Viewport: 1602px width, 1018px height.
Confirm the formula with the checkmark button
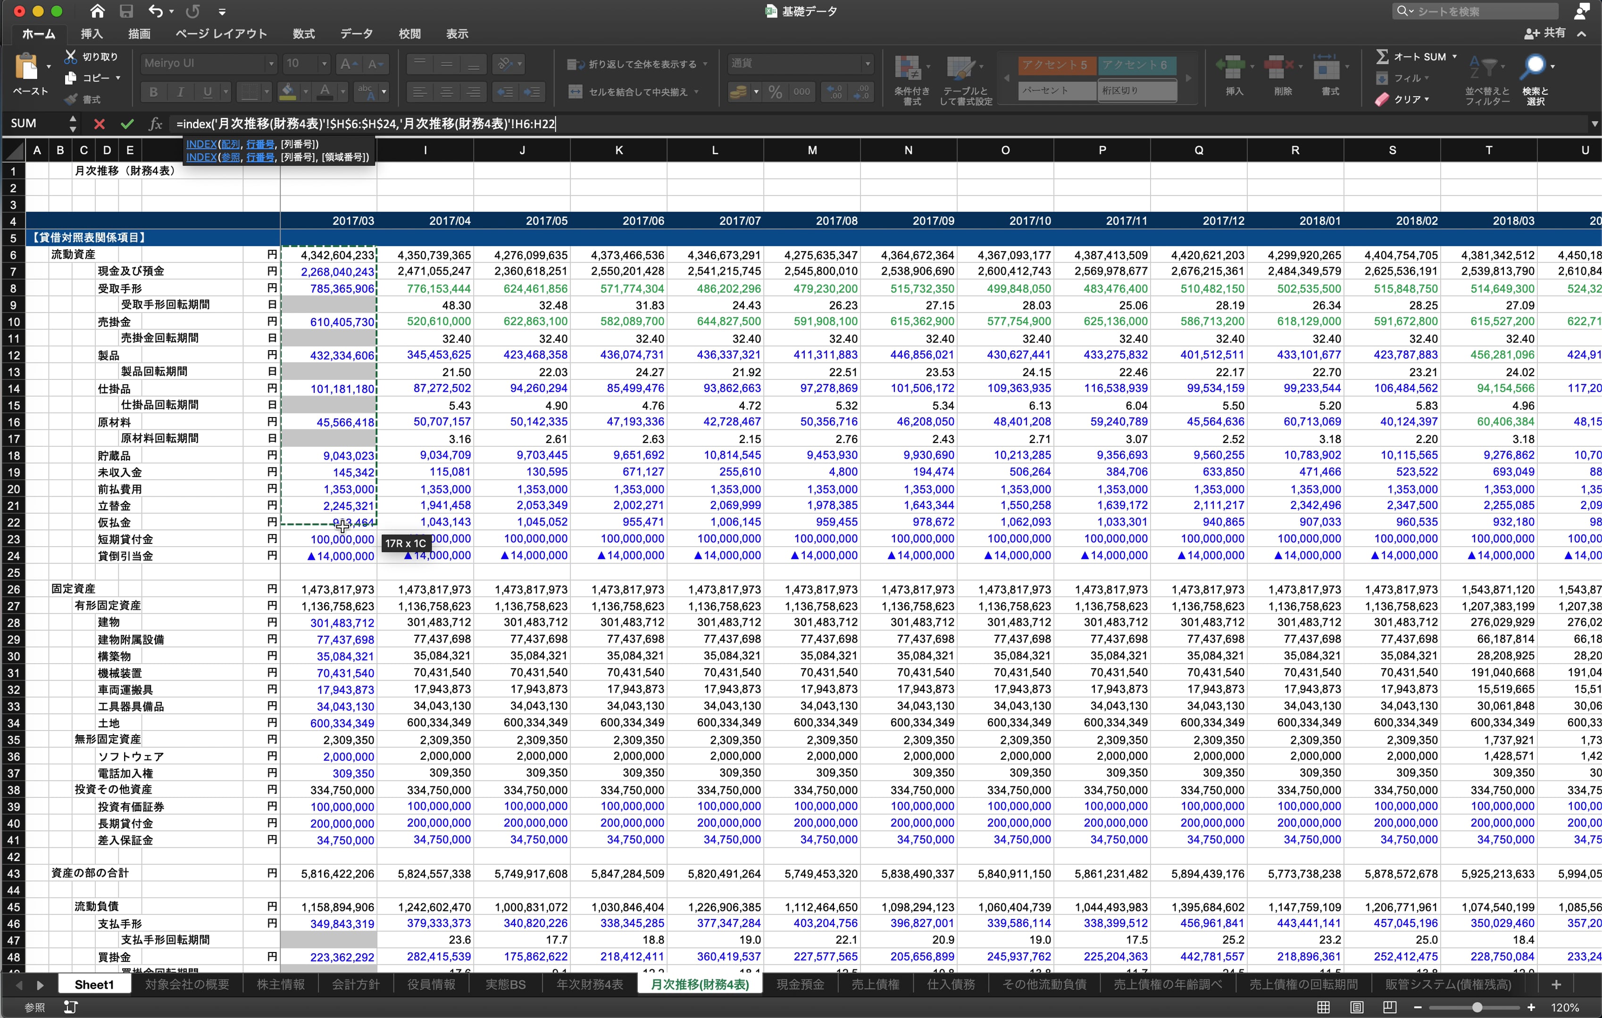(x=127, y=123)
